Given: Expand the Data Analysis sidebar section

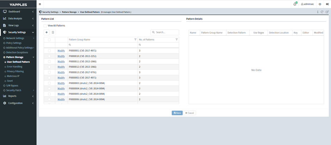Looking at the screenshot, I should point(18,18).
